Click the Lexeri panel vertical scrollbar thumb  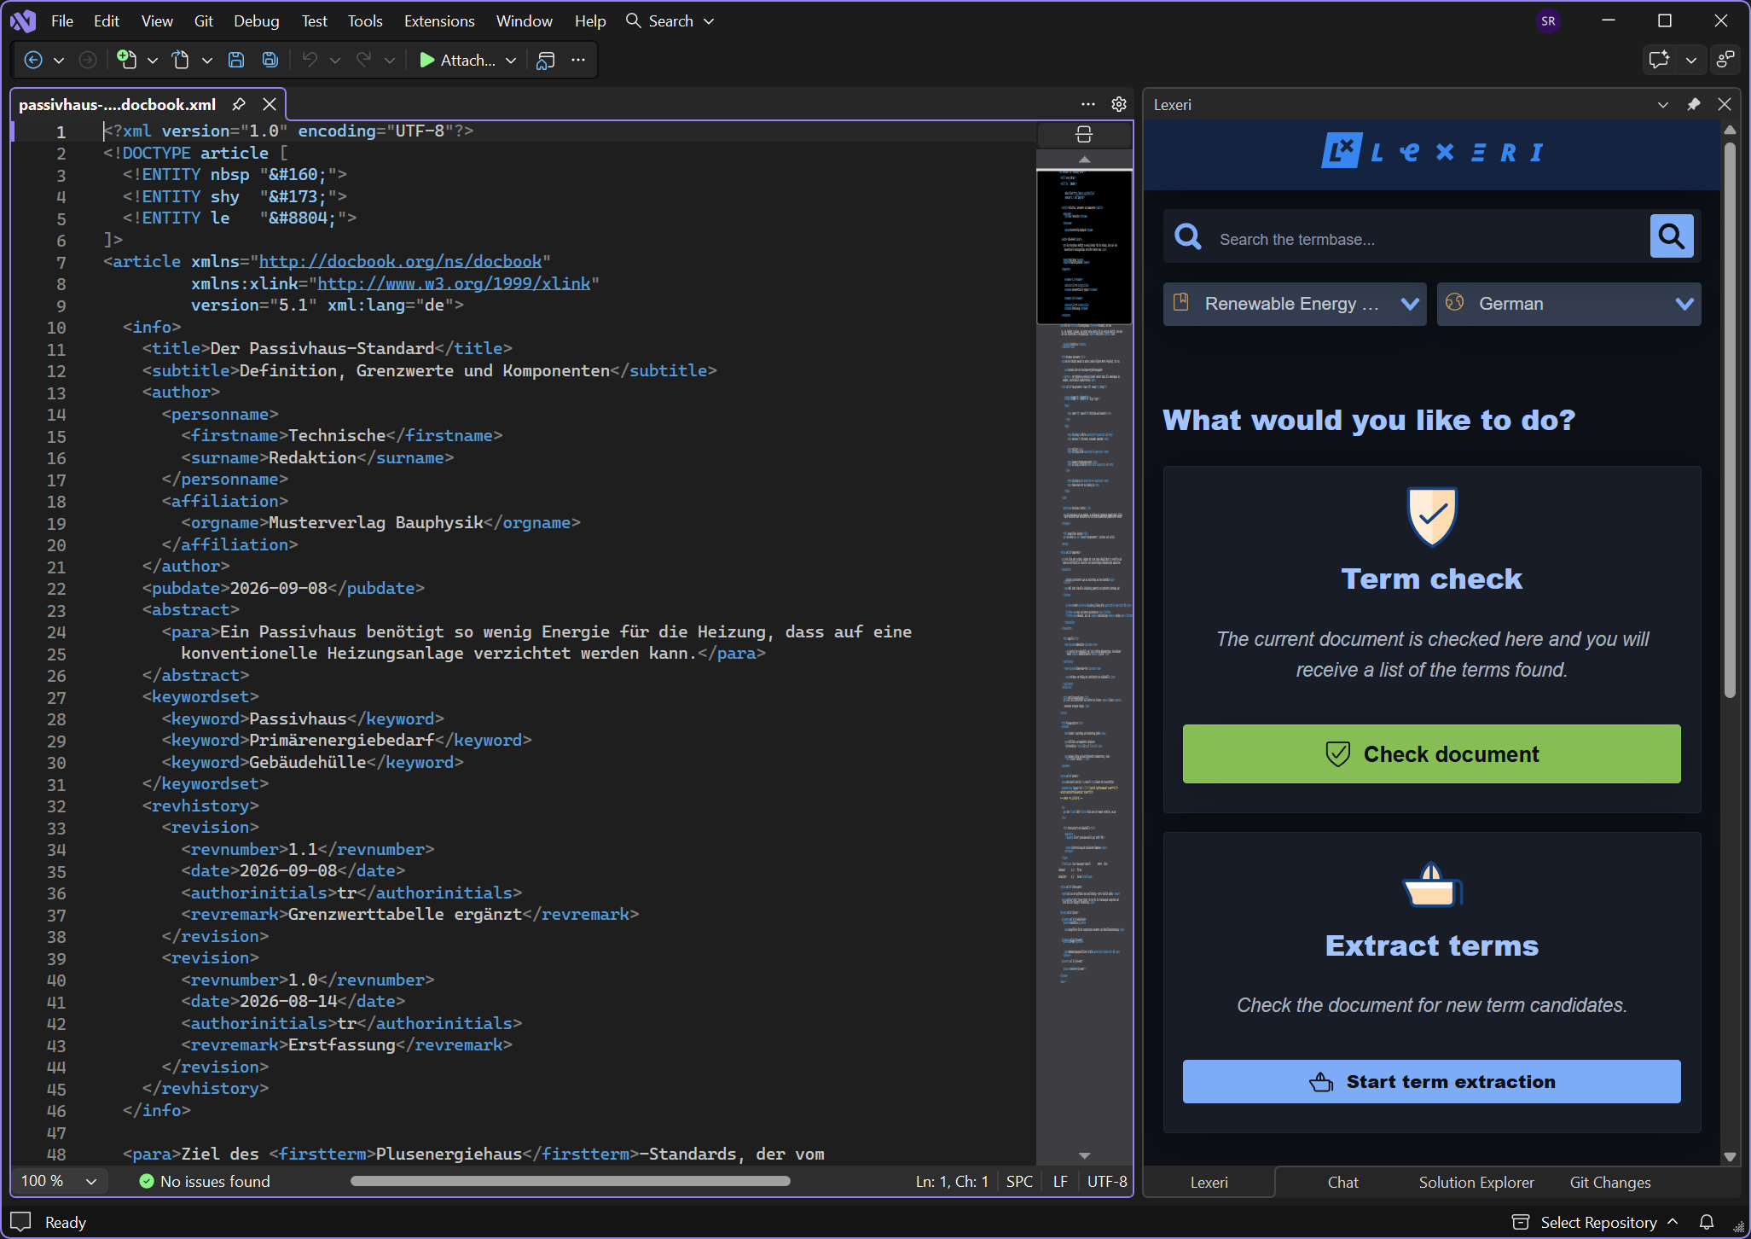click(1730, 418)
